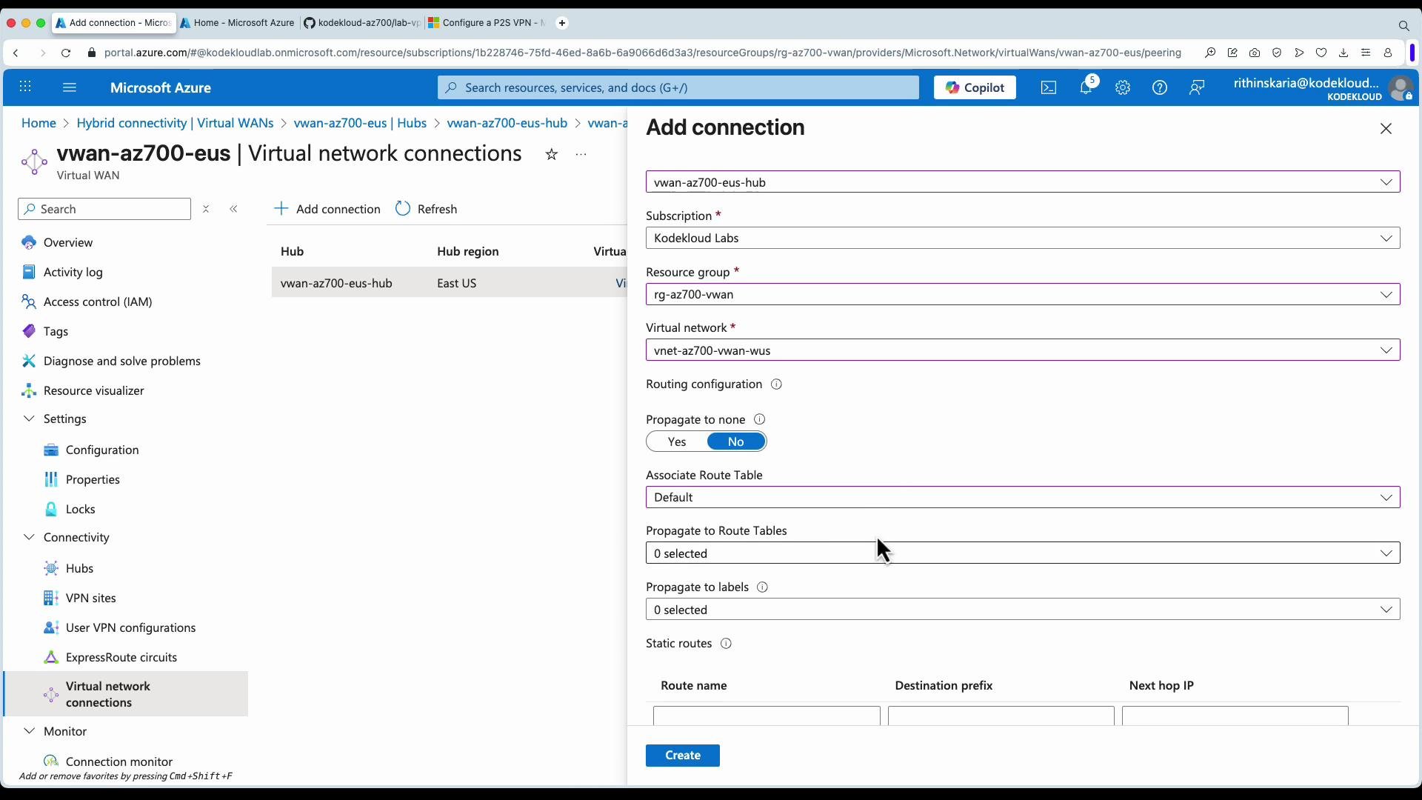Click the Azure top search box

click(x=678, y=87)
